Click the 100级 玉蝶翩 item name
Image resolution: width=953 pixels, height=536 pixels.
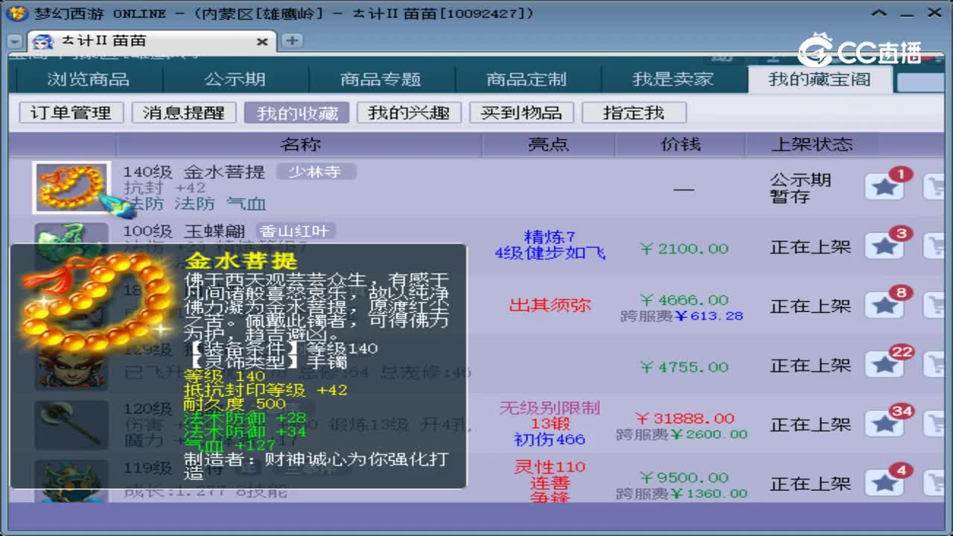[x=184, y=231]
